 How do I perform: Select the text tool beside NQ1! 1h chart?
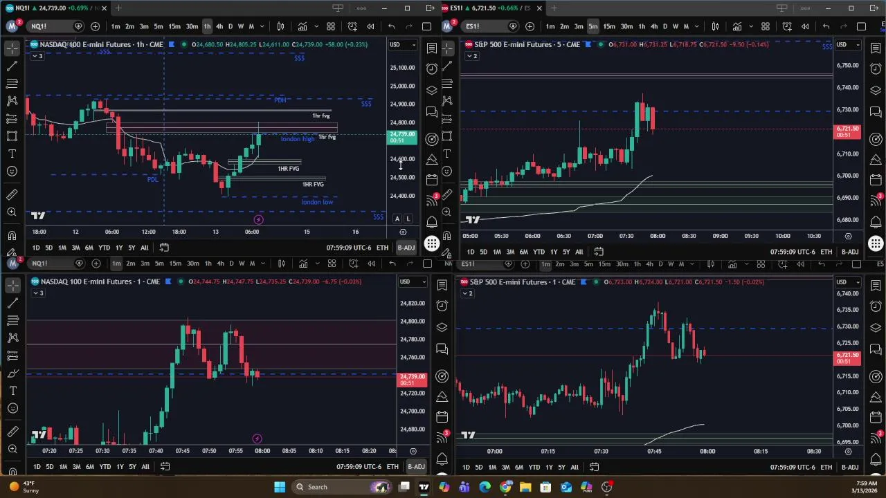click(x=12, y=154)
